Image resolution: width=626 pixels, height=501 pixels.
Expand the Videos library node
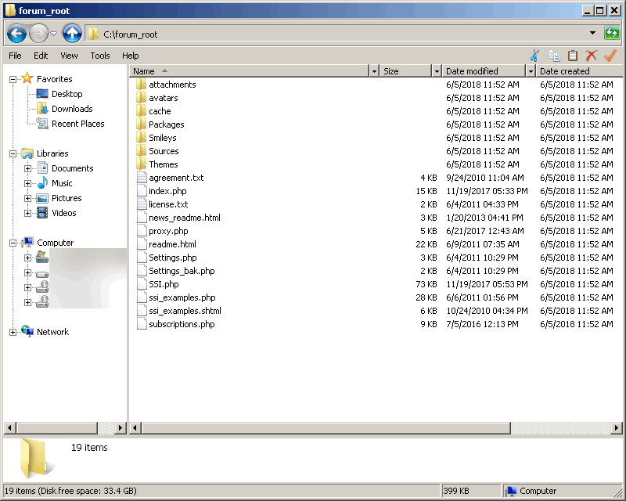[x=27, y=214]
